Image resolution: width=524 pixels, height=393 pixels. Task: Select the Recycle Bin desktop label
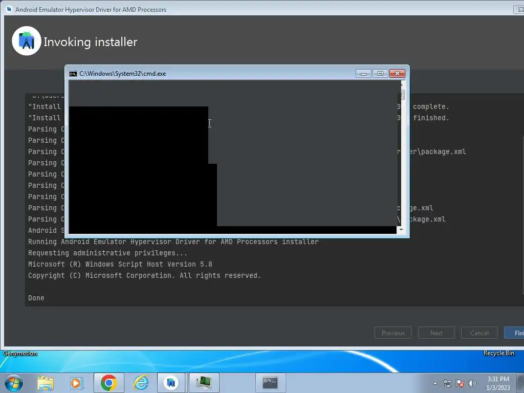tap(498, 353)
